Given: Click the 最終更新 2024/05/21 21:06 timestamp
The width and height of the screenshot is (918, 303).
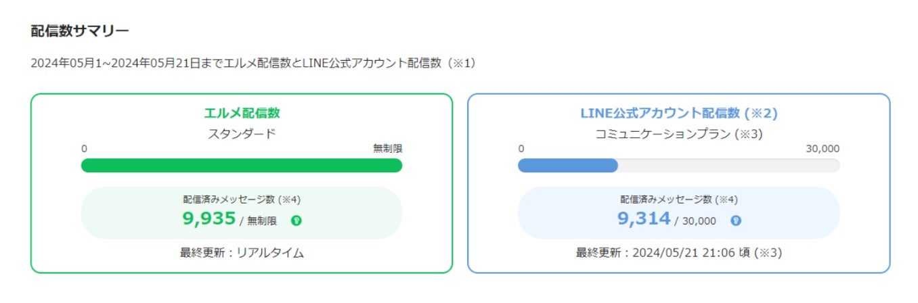Looking at the screenshot, I should point(679,253).
